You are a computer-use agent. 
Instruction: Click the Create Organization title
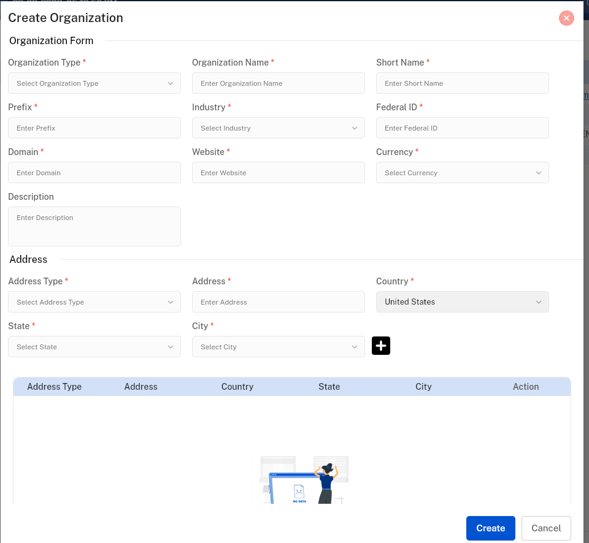[x=66, y=18]
